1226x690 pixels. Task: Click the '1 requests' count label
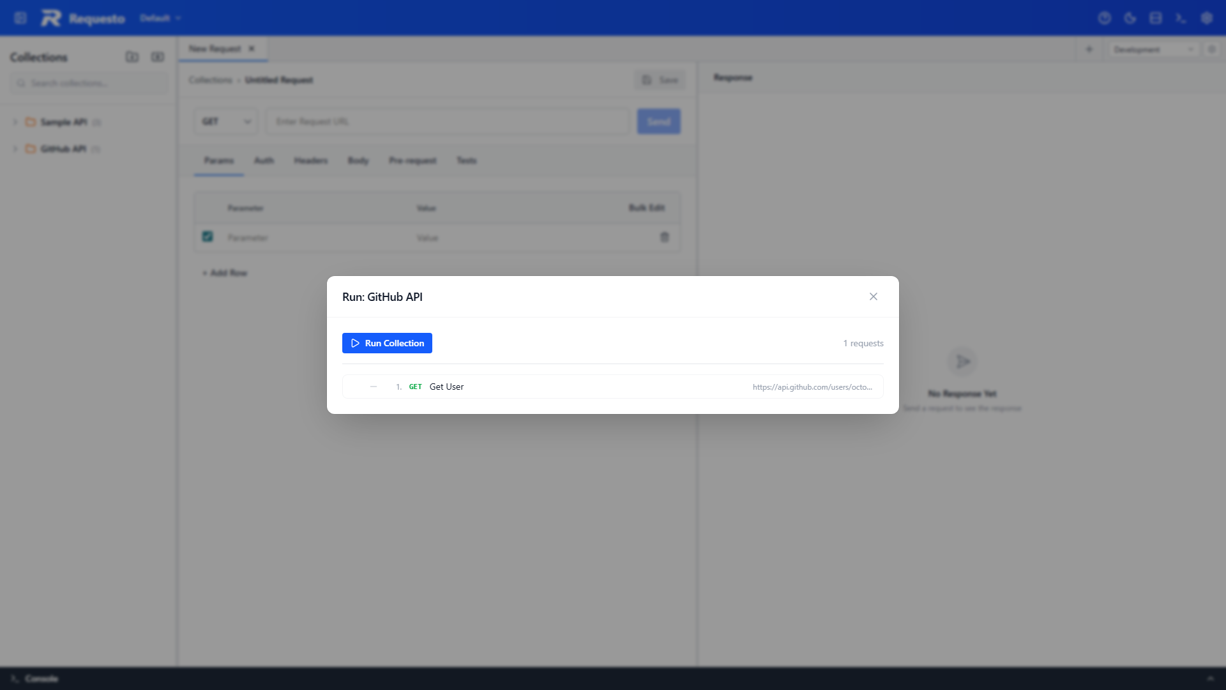point(863,343)
